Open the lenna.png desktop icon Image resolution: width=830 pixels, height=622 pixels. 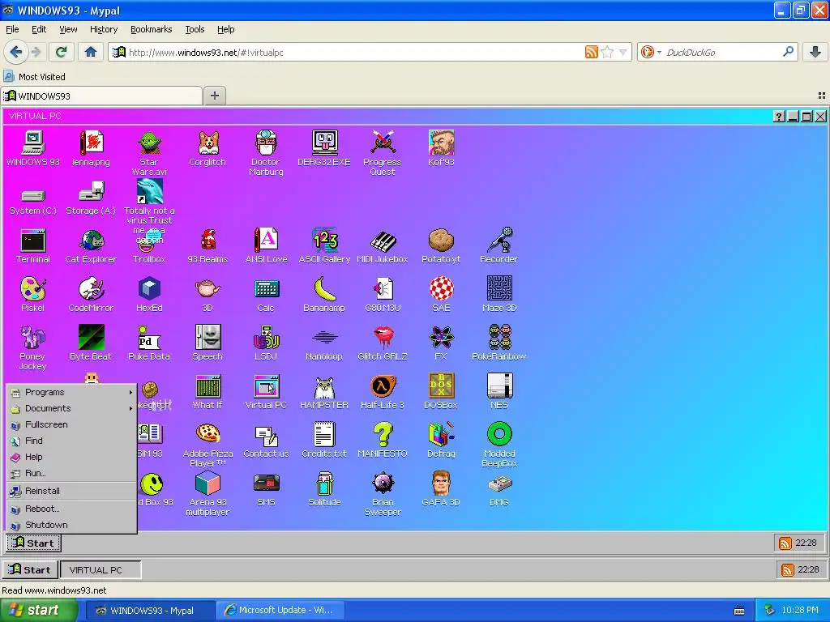(x=91, y=149)
